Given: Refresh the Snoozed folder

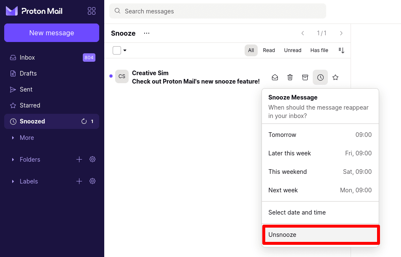Looking at the screenshot, I should pyautogui.click(x=84, y=121).
